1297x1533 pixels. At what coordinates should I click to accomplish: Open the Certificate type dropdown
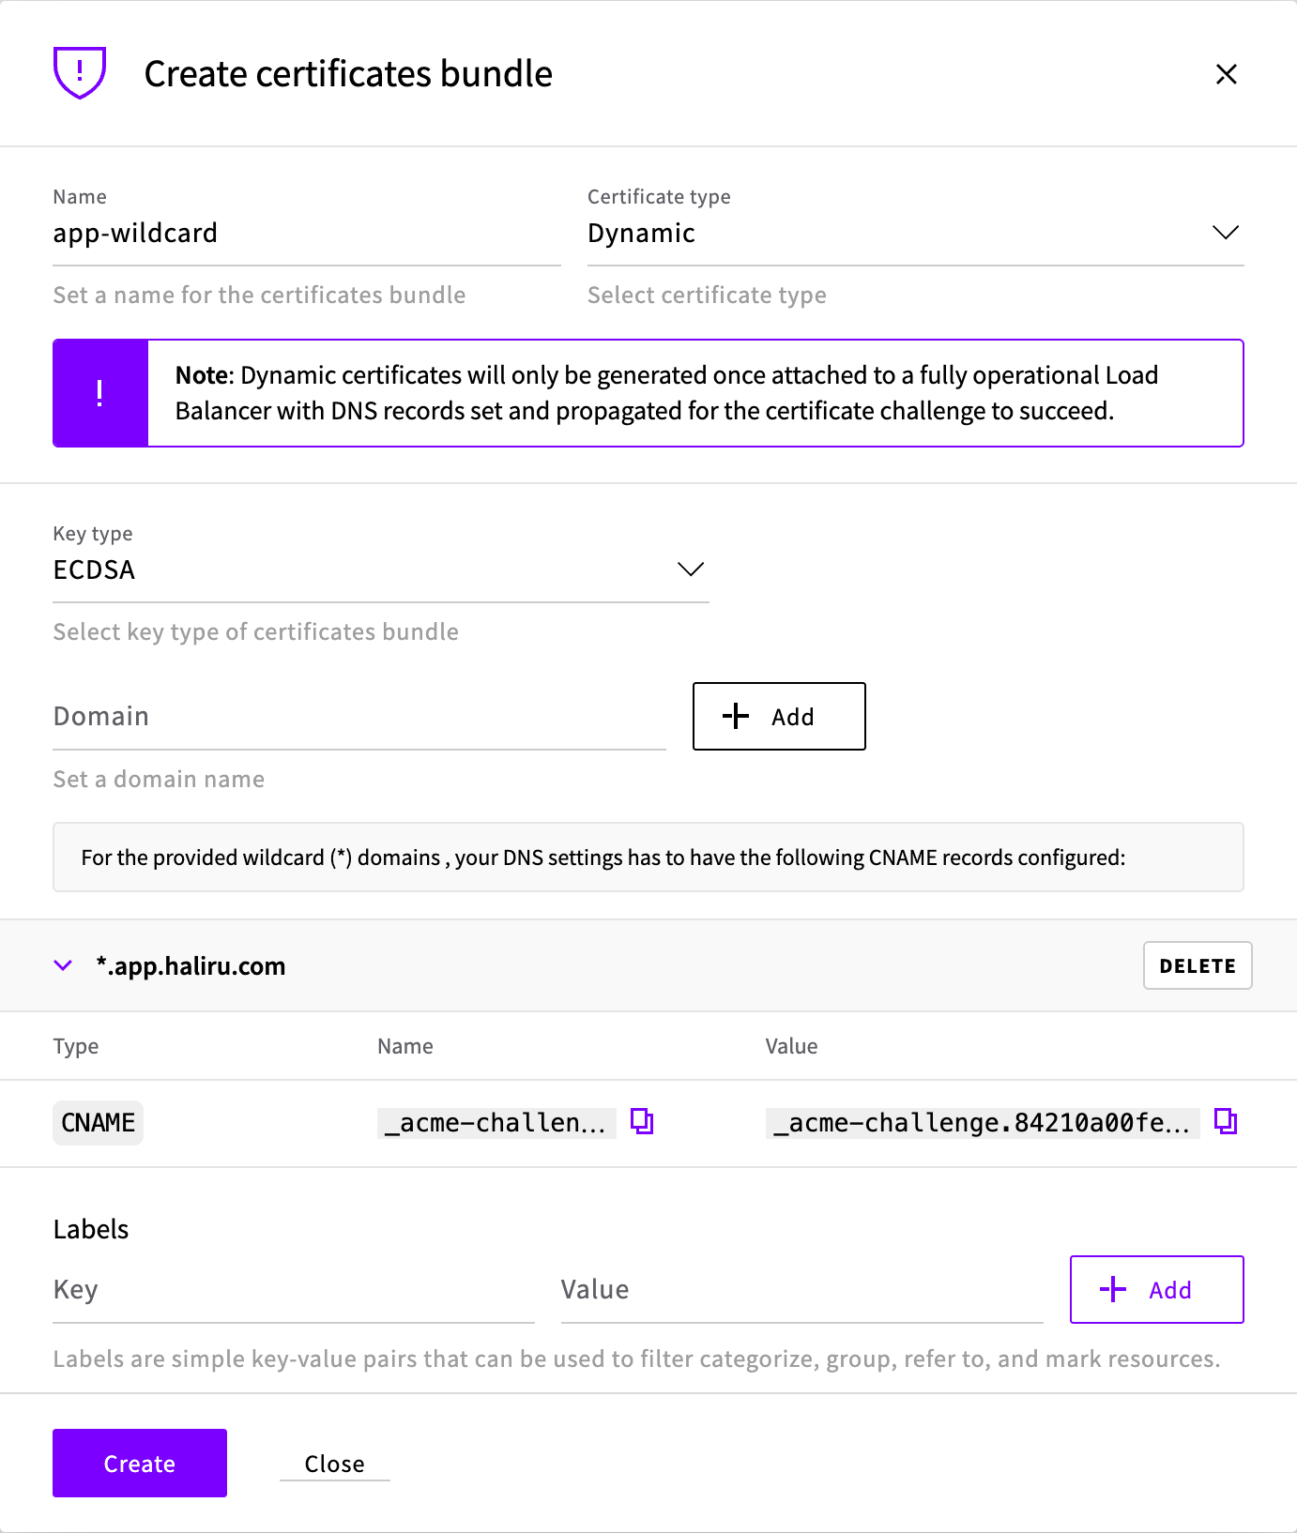coord(915,233)
